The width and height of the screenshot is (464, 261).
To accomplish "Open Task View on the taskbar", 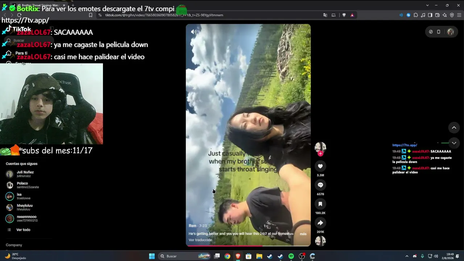I will coord(217,256).
